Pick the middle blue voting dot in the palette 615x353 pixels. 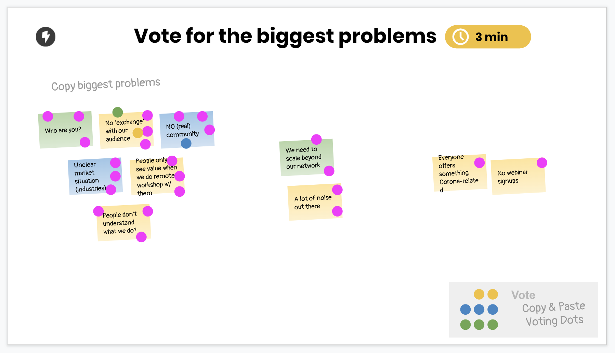pos(479,310)
